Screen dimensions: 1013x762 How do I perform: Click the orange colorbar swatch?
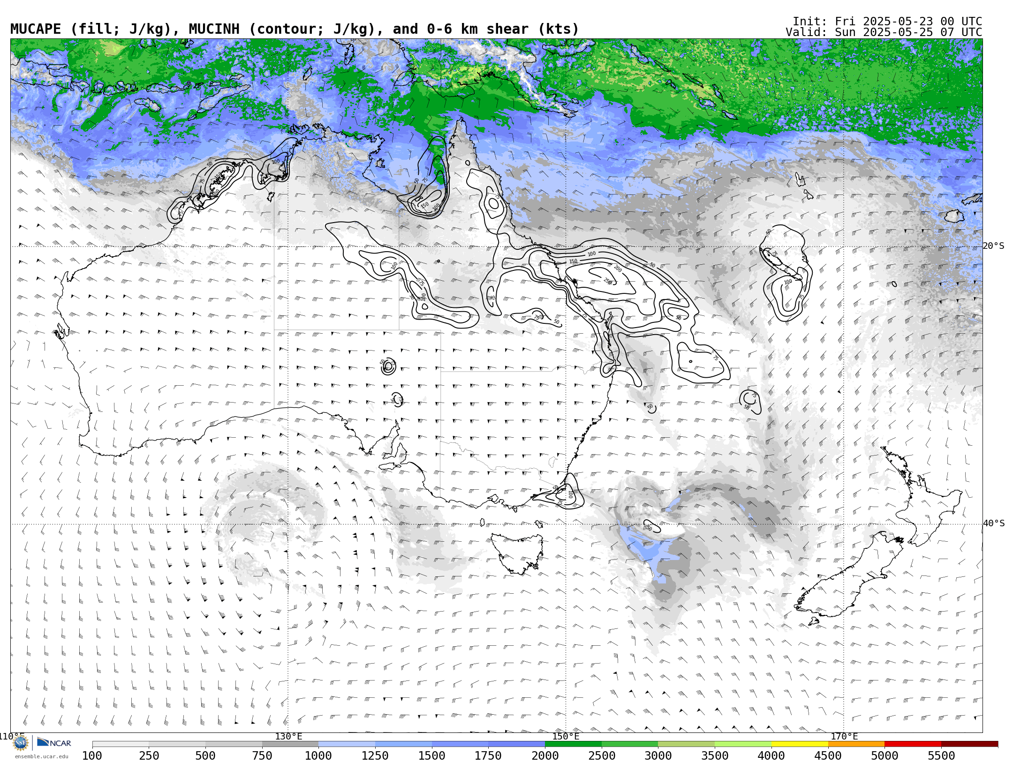pos(856,744)
